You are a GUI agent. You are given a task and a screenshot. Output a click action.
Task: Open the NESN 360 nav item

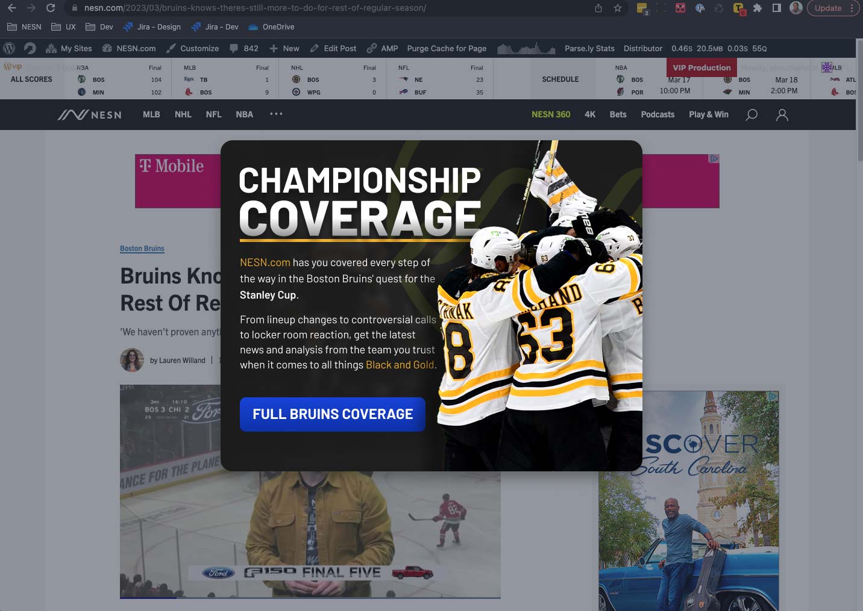point(550,114)
